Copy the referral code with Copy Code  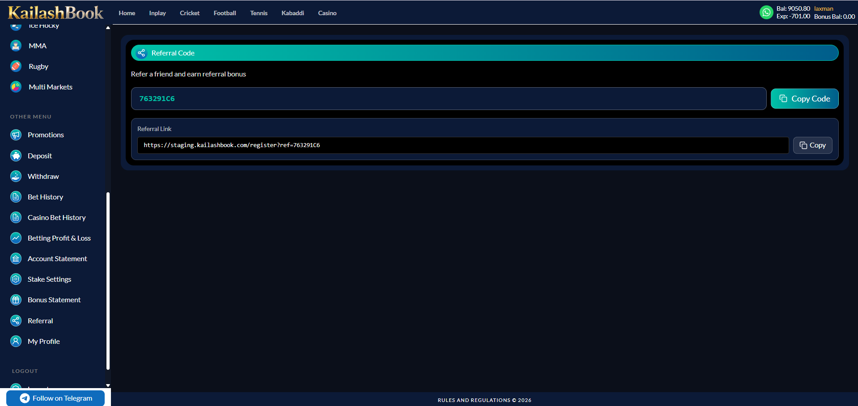(x=804, y=99)
